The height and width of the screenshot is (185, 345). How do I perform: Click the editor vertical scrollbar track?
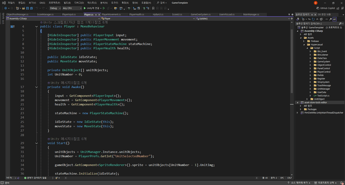pos(292,132)
